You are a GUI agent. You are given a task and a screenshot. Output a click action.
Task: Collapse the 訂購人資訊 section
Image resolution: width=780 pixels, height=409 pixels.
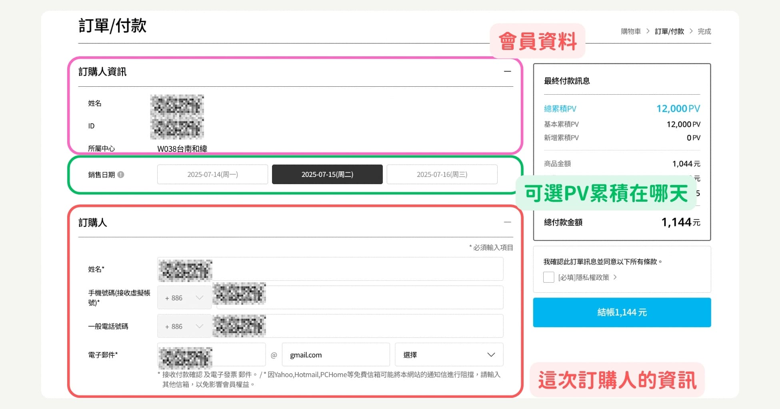tap(507, 71)
